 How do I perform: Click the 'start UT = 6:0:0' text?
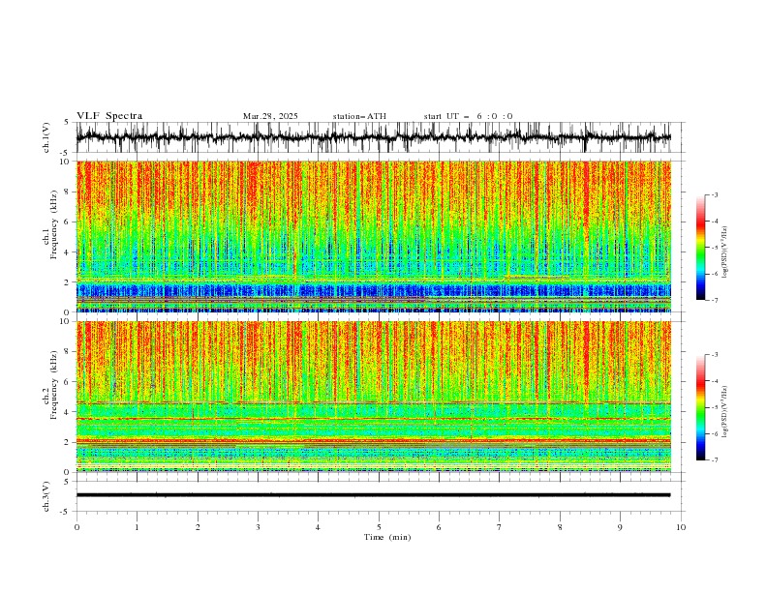coord(468,116)
